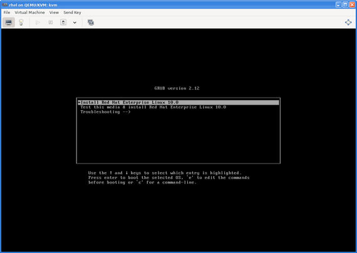This screenshot has height=253, width=357.
Task: Open the Virtual Machine menu
Action: click(x=29, y=13)
